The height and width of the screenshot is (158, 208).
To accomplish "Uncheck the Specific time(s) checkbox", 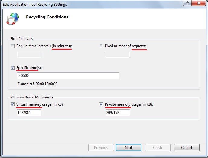I will (x=12, y=68).
